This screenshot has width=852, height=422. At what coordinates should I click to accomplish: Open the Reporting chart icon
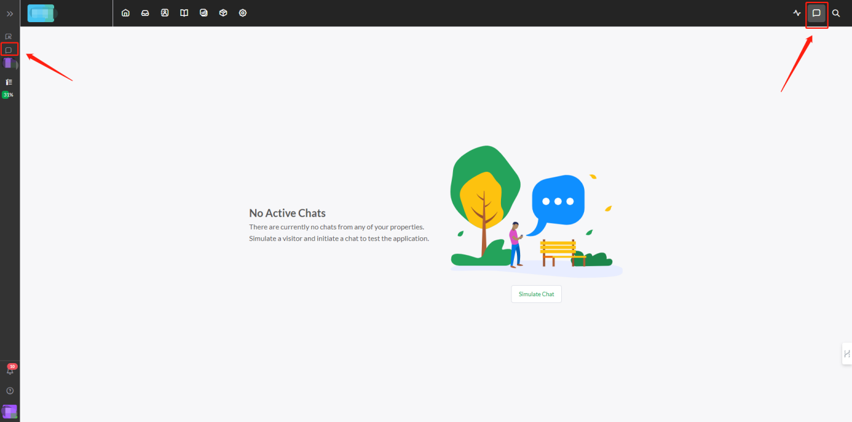[x=203, y=13]
